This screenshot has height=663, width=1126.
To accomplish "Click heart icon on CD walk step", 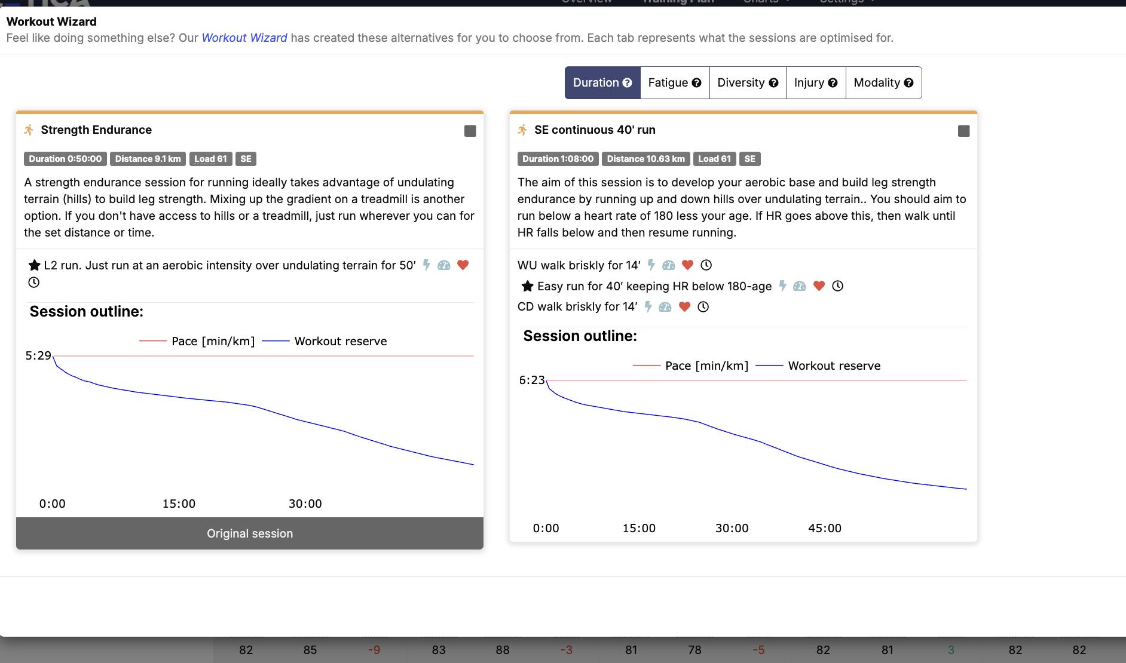I will click(685, 306).
